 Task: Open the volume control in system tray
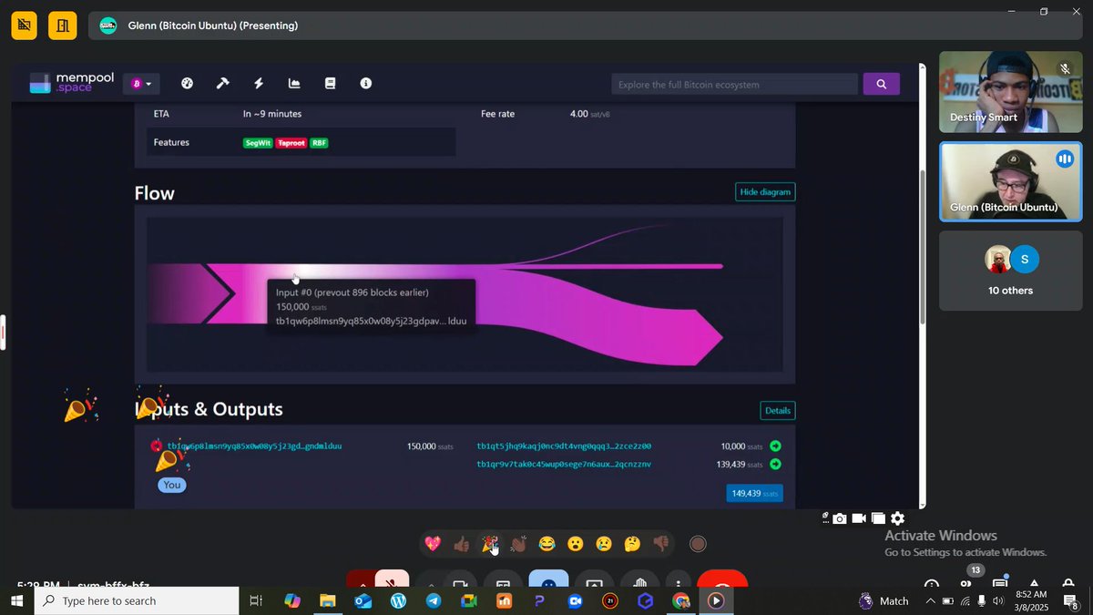pyautogui.click(x=998, y=600)
